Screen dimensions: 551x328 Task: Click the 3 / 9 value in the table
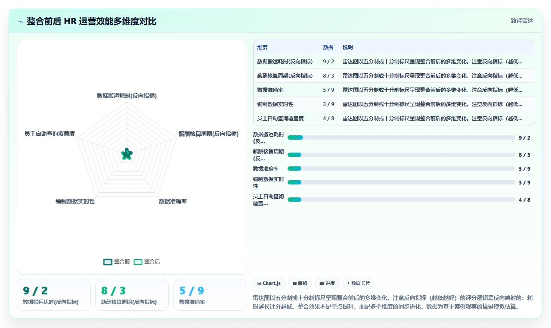[x=328, y=104]
